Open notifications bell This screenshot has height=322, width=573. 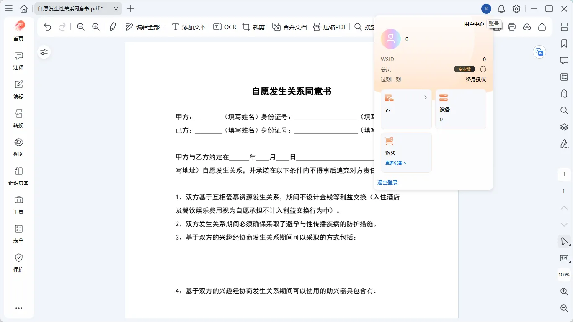[501, 9]
